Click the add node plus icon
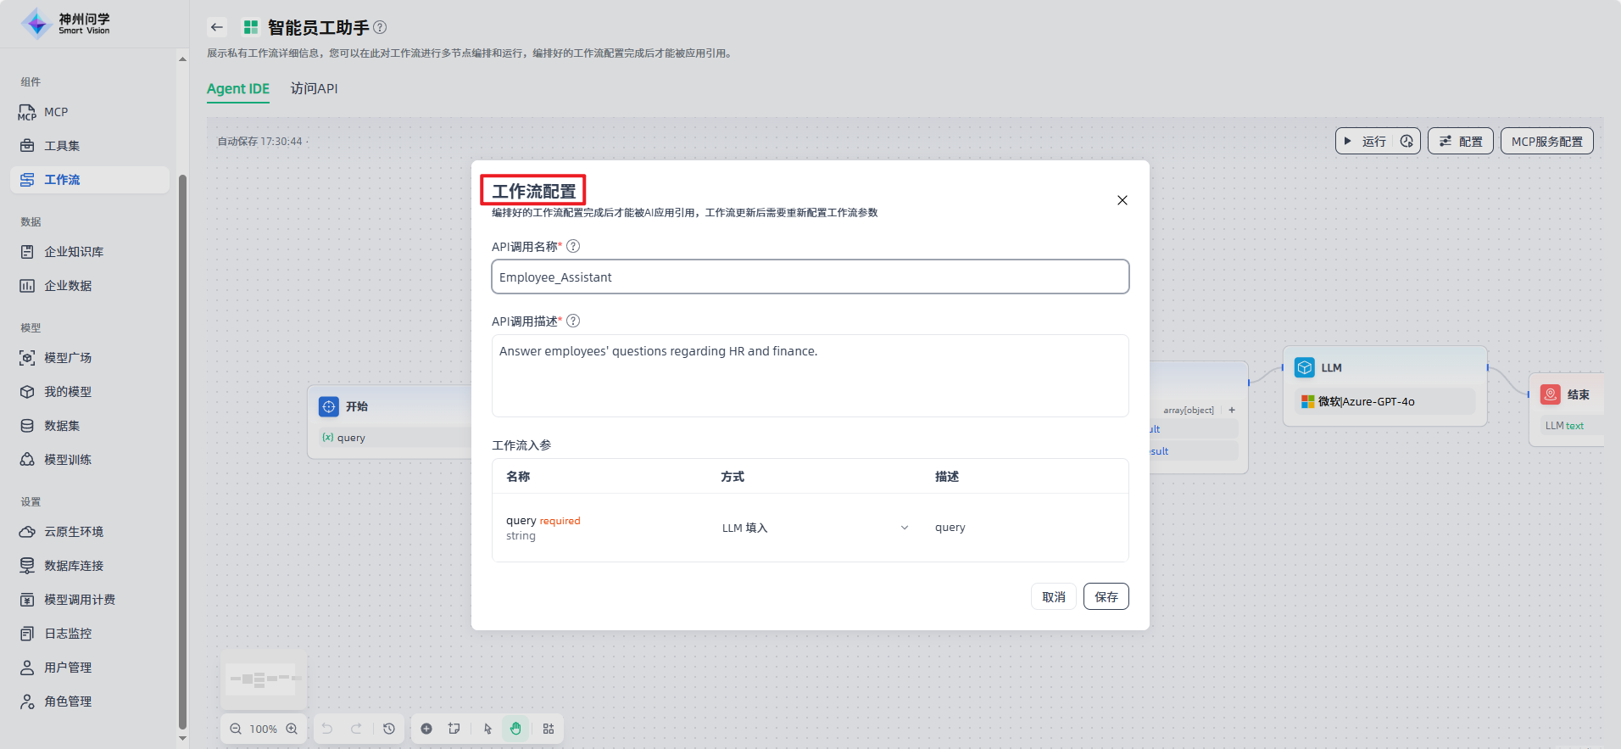The image size is (1621, 749). pyautogui.click(x=426, y=729)
